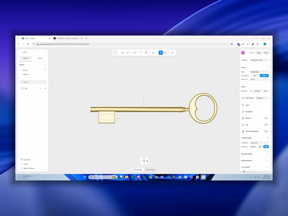Screen dimensions: 288x216
Task: Select the Text tool in toolbar
Action: 141,53
